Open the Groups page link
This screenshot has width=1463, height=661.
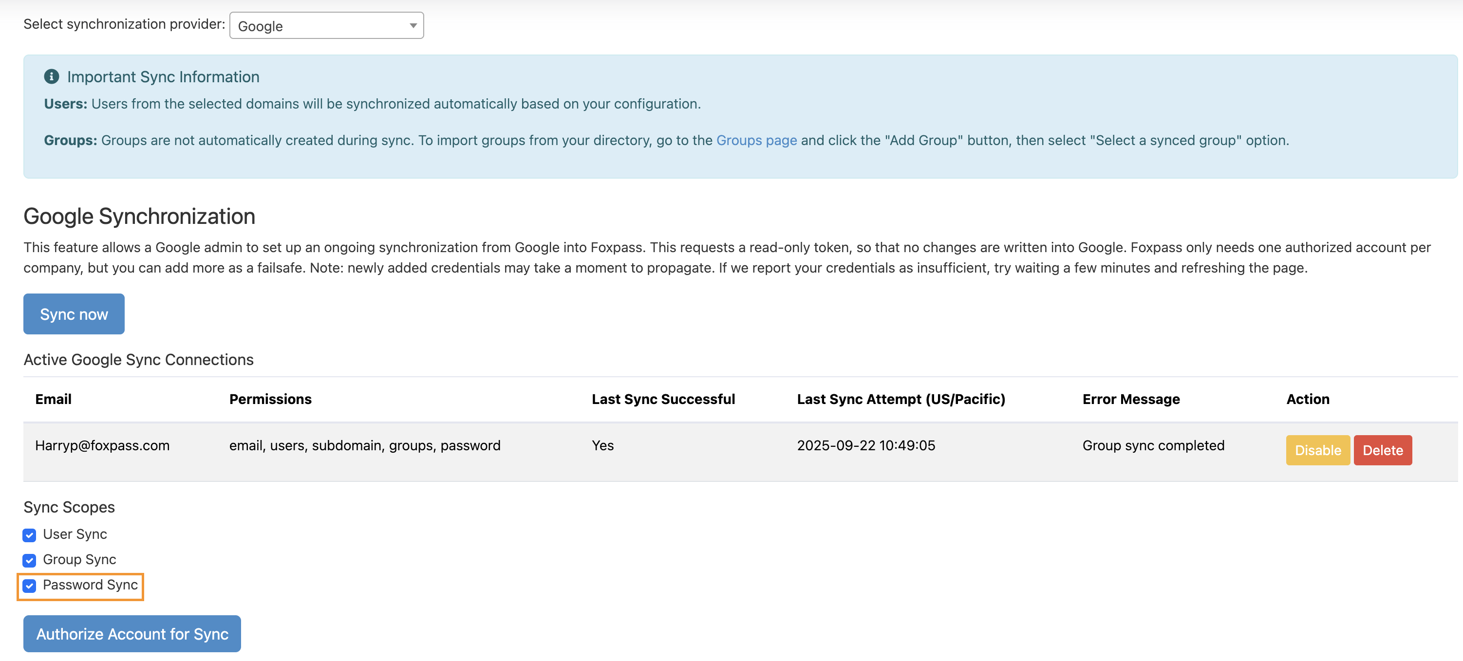(x=756, y=140)
